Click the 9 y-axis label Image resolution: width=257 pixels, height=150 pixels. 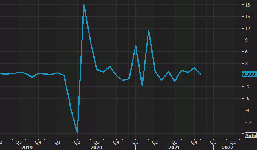tap(246, 40)
